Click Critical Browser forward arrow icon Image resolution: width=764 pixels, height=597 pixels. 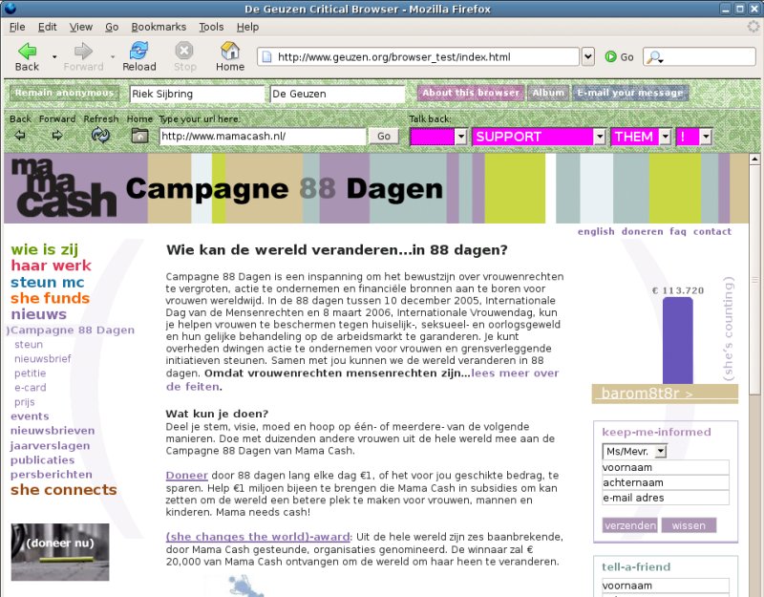57,136
